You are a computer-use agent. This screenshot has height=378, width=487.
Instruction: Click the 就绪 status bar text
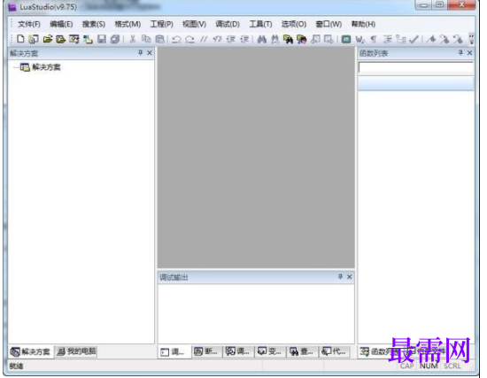click(x=16, y=366)
